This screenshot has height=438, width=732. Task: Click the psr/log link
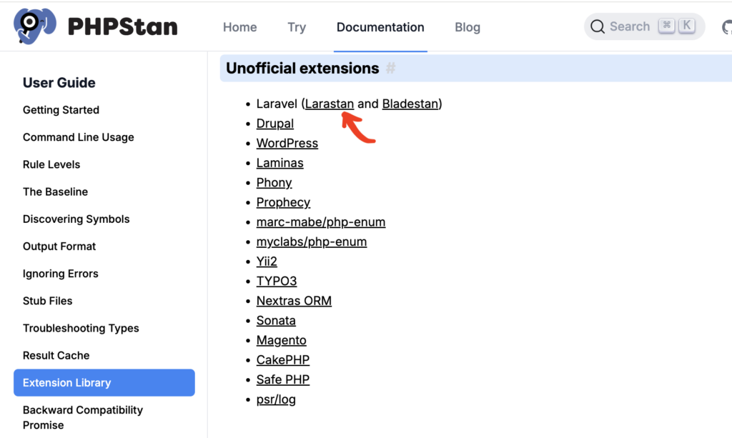pos(276,399)
